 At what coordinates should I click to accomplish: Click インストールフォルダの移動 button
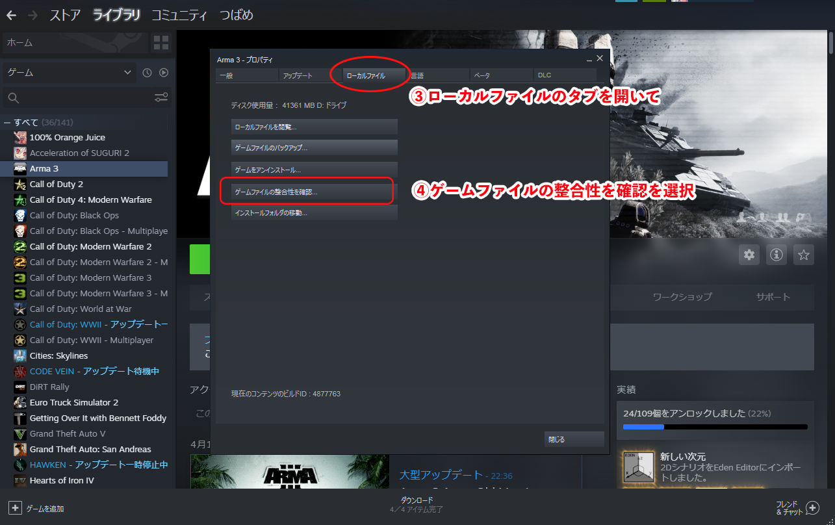(315, 212)
